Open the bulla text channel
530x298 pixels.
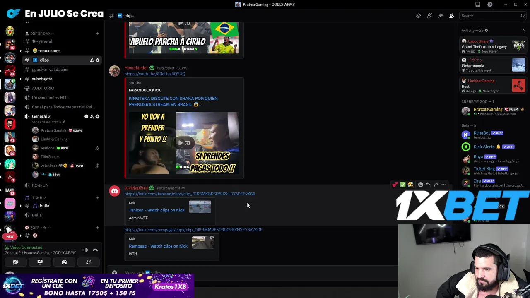point(62,206)
